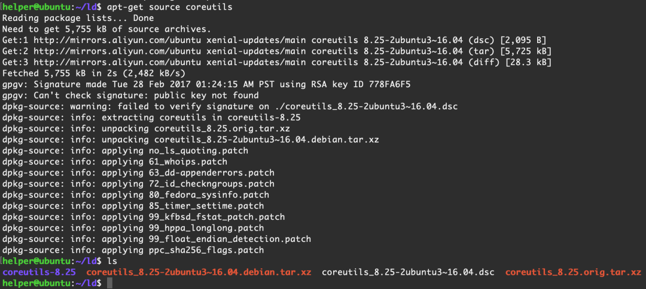Click the blue coreutils-8.25 directory in ls output
Image resolution: width=646 pixels, height=289 pixels.
tap(39, 272)
